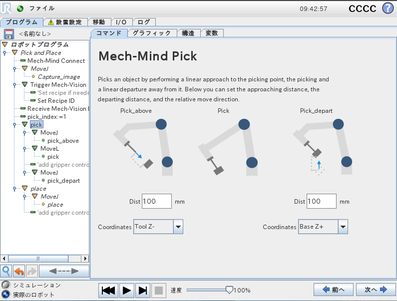Select the 'add gripper control comment under pick
This screenshot has height=301, width=397.
pos(63,165)
